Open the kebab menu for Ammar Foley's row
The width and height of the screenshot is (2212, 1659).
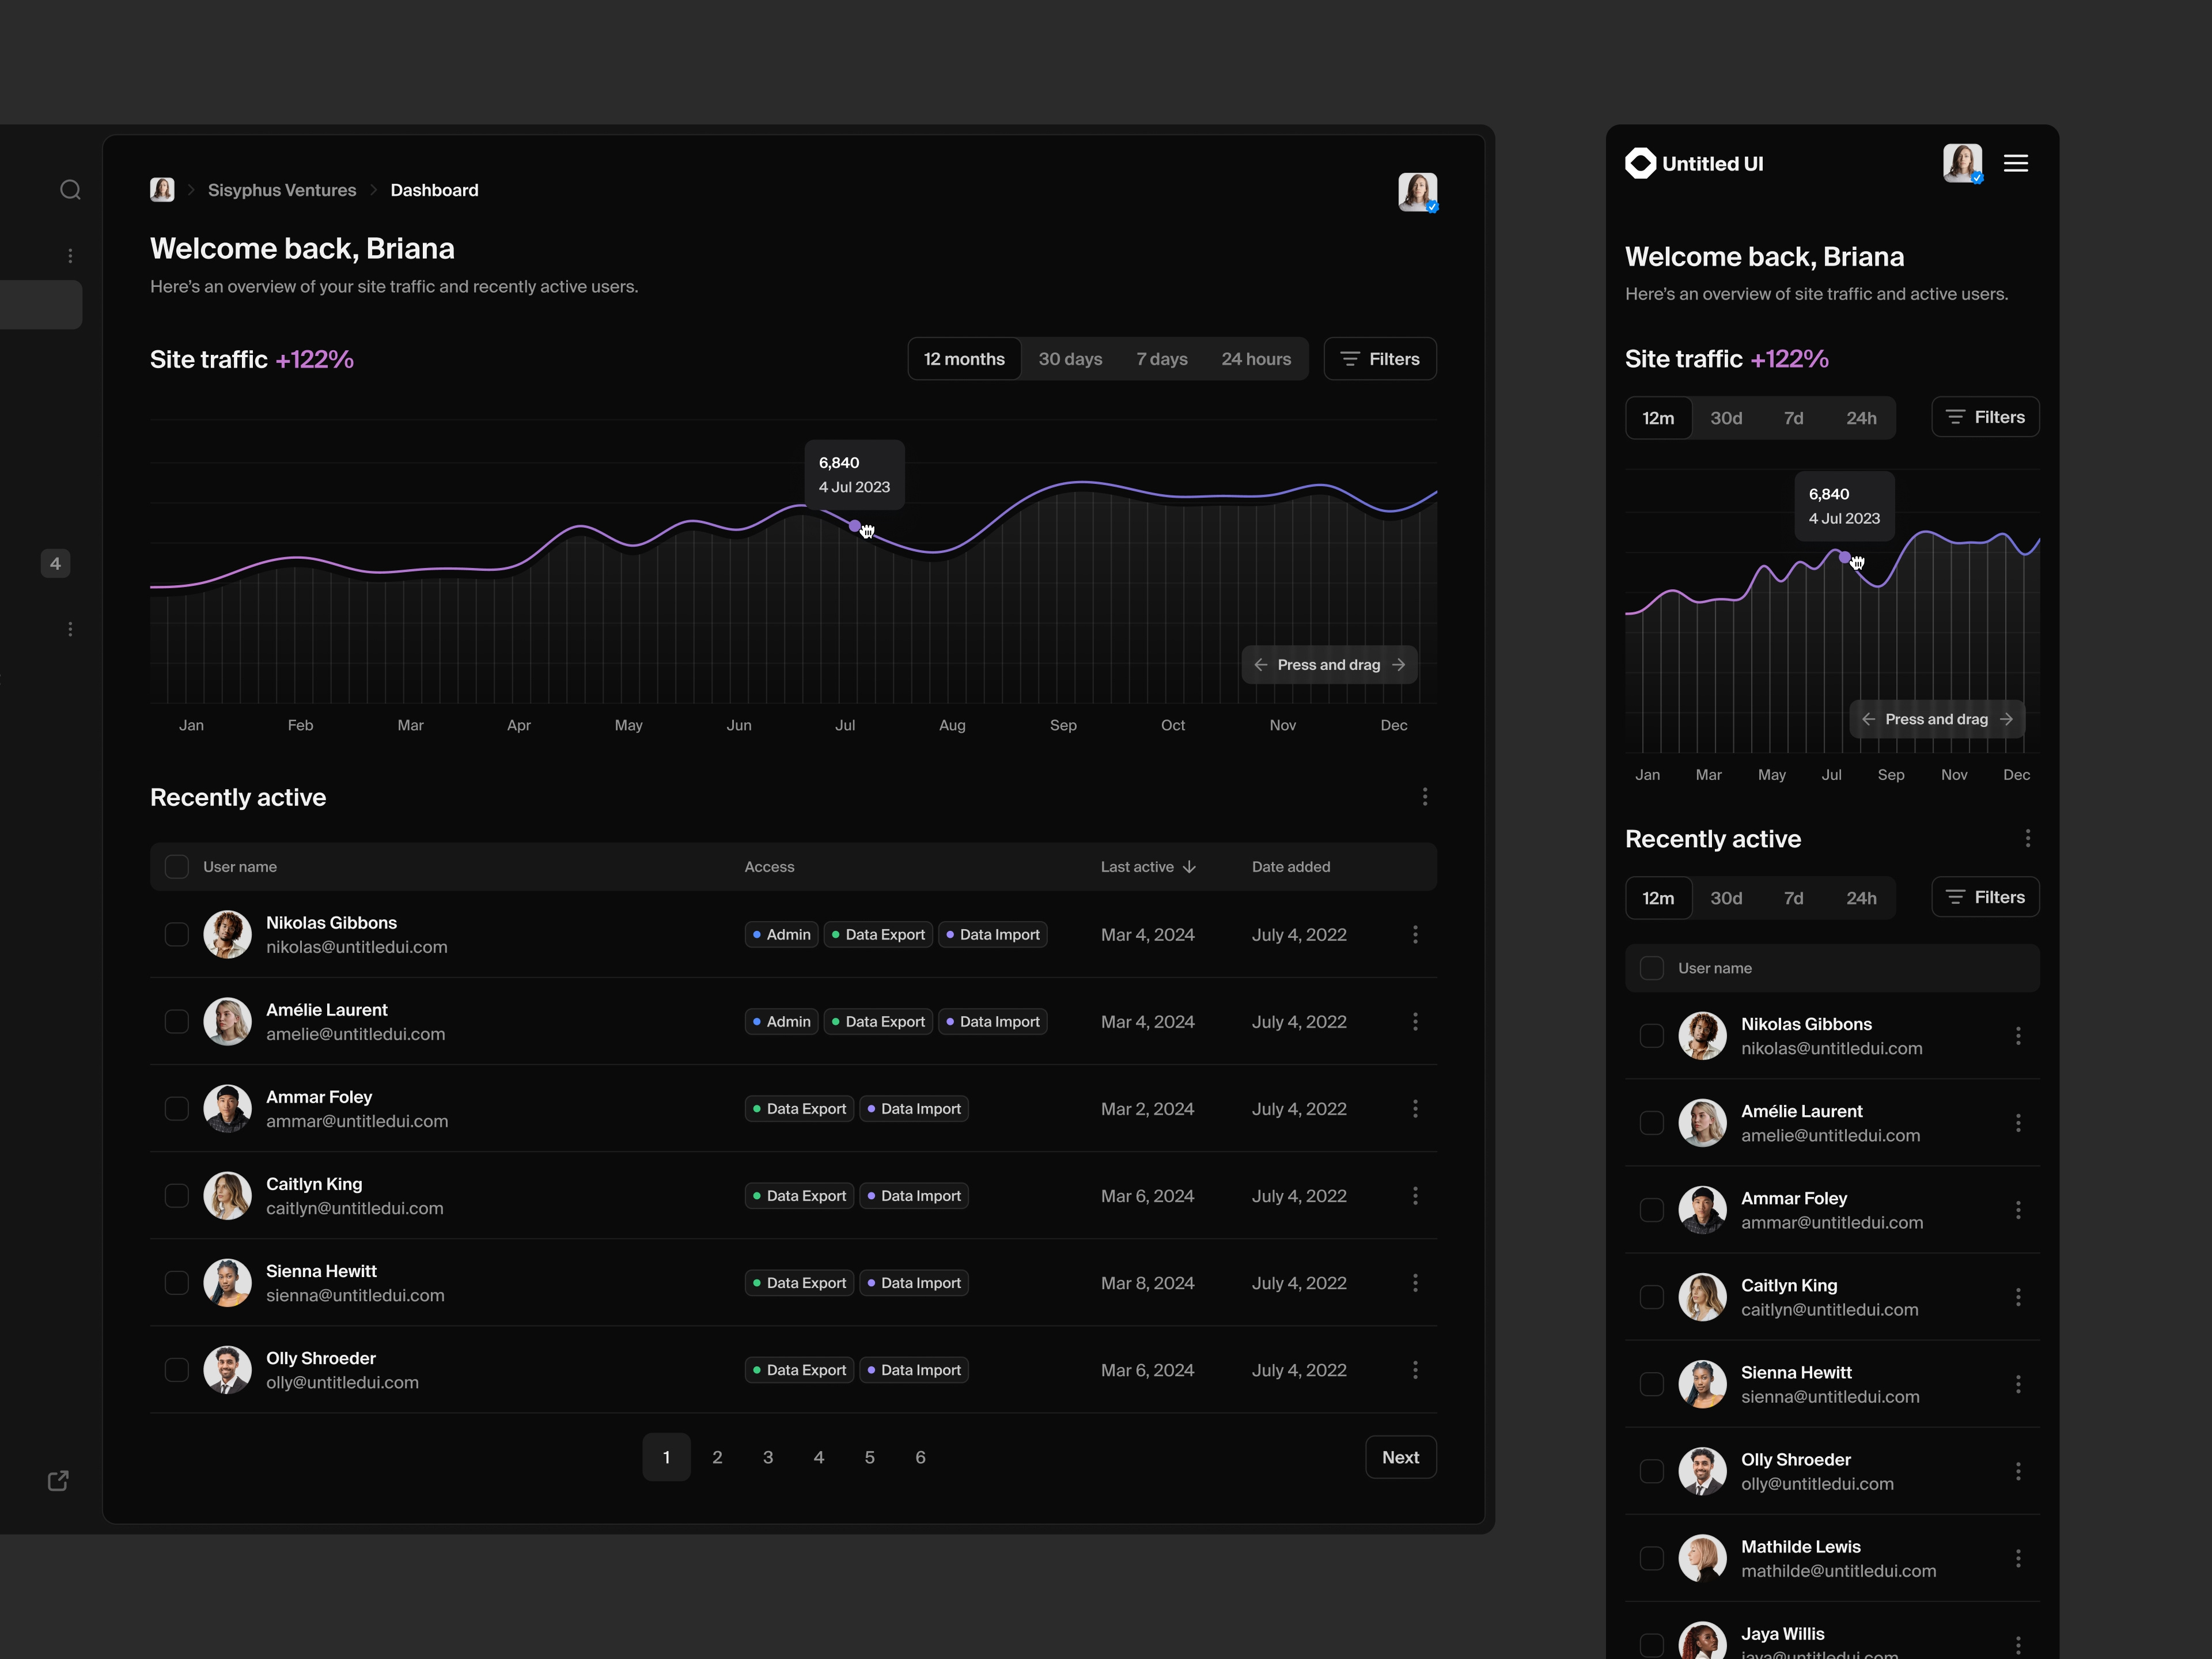1416,1108
